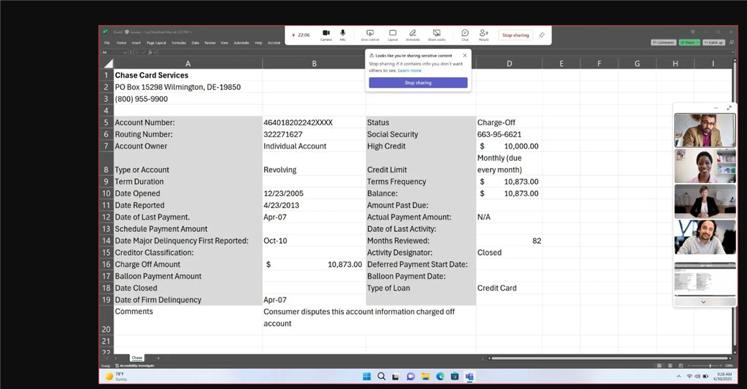The width and height of the screenshot is (747, 389).
Task: Open the Data tab
Action: 195,43
